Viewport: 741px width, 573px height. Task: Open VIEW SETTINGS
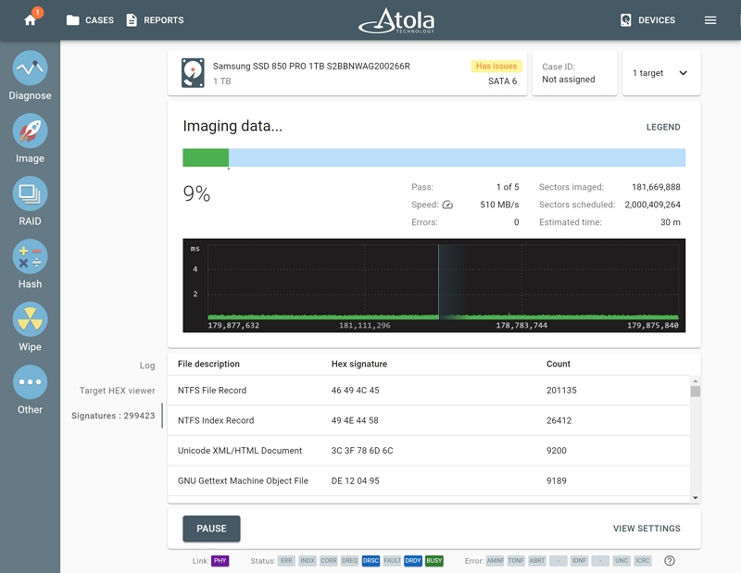pyautogui.click(x=647, y=529)
